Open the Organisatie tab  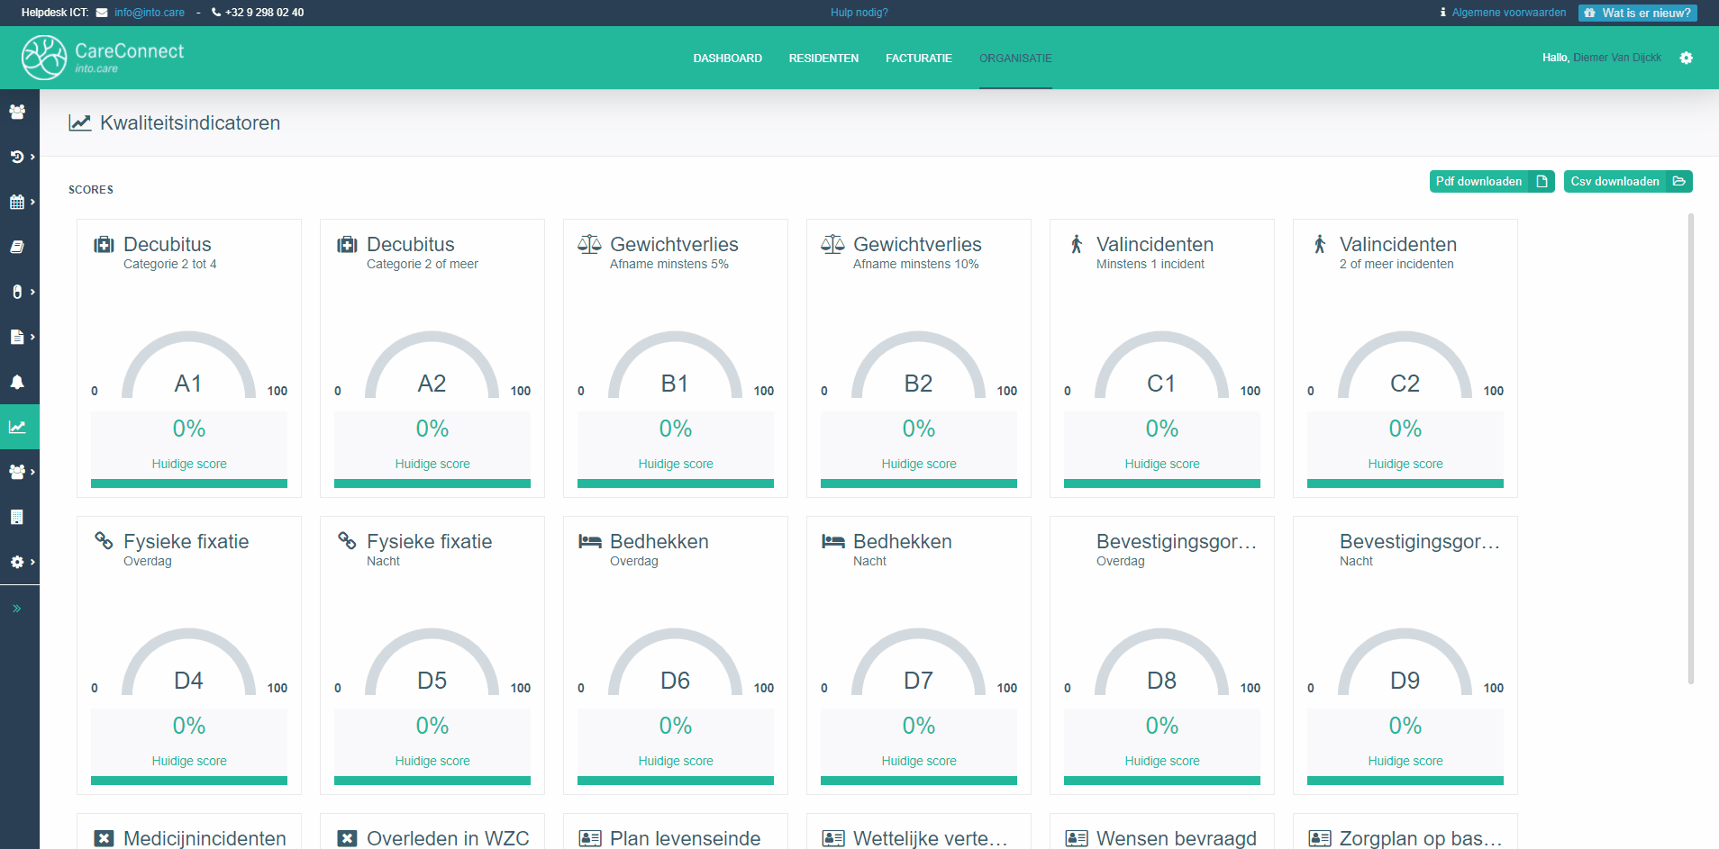[1015, 58]
